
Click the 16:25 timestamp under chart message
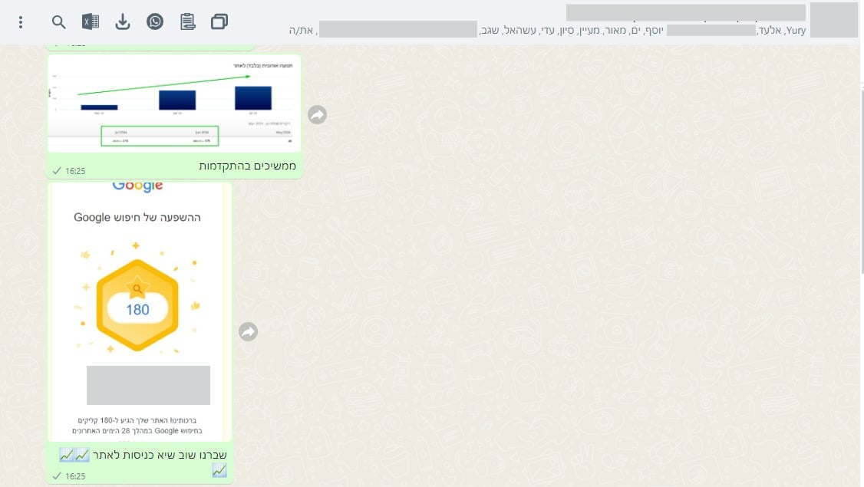(75, 171)
